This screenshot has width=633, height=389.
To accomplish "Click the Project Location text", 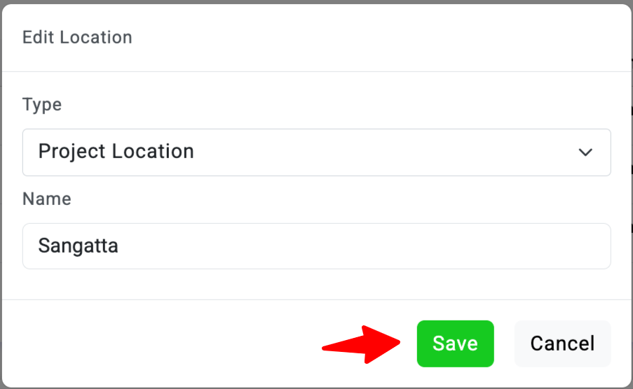I will [116, 151].
